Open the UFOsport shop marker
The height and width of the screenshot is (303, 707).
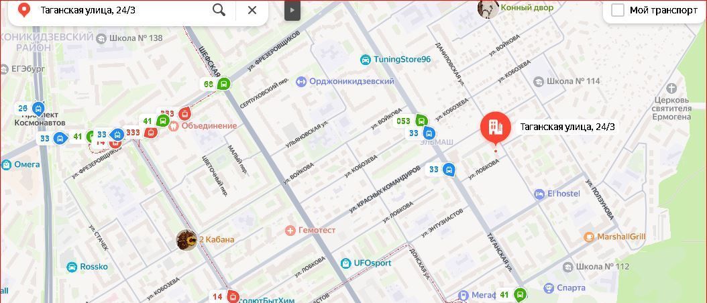(346, 263)
